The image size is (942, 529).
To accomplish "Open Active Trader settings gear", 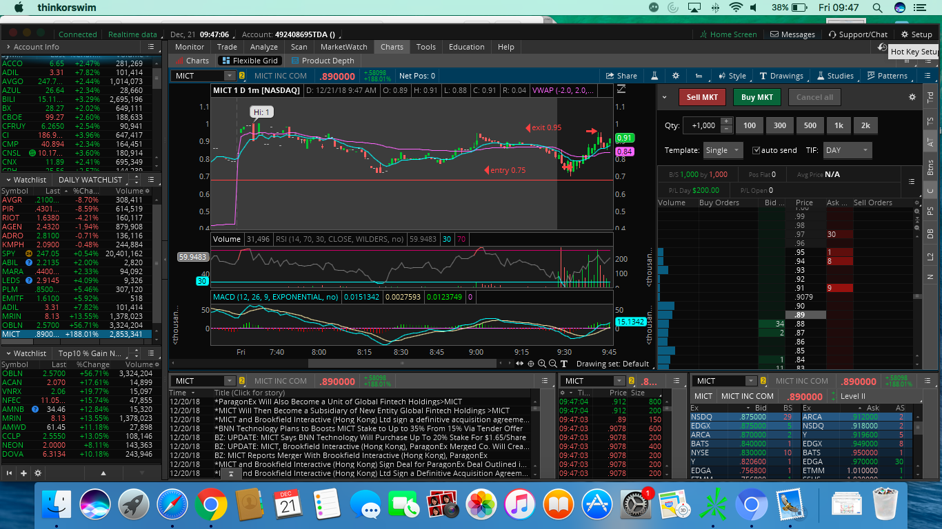I will (912, 97).
